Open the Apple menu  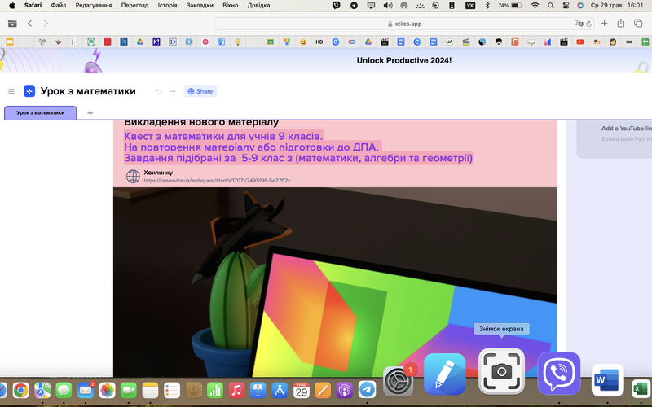click(x=12, y=6)
